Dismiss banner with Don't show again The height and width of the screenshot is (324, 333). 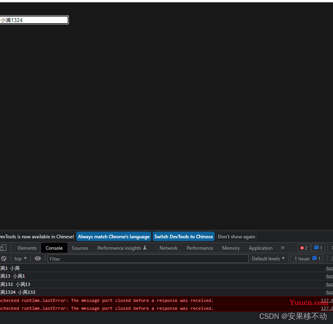(x=237, y=237)
